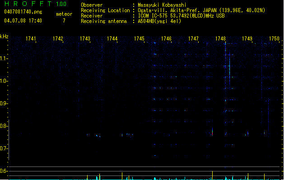Image resolution: width=284 pixels, height=180 pixels.
Task: Click the 1749 time axis label
Action: (247, 39)
